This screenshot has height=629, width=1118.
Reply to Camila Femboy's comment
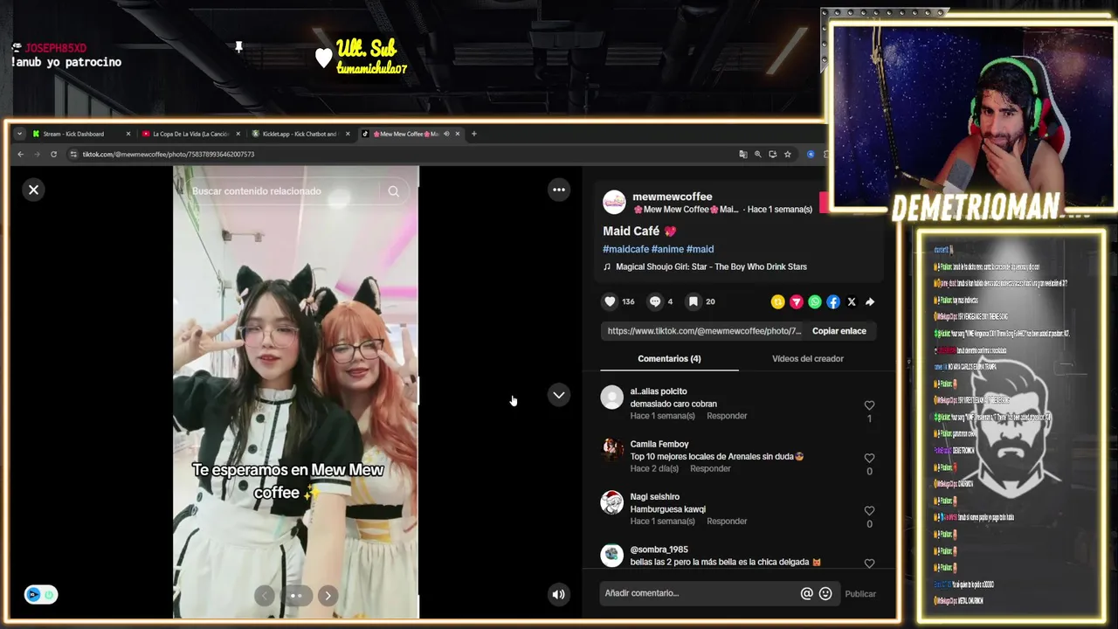click(x=710, y=468)
